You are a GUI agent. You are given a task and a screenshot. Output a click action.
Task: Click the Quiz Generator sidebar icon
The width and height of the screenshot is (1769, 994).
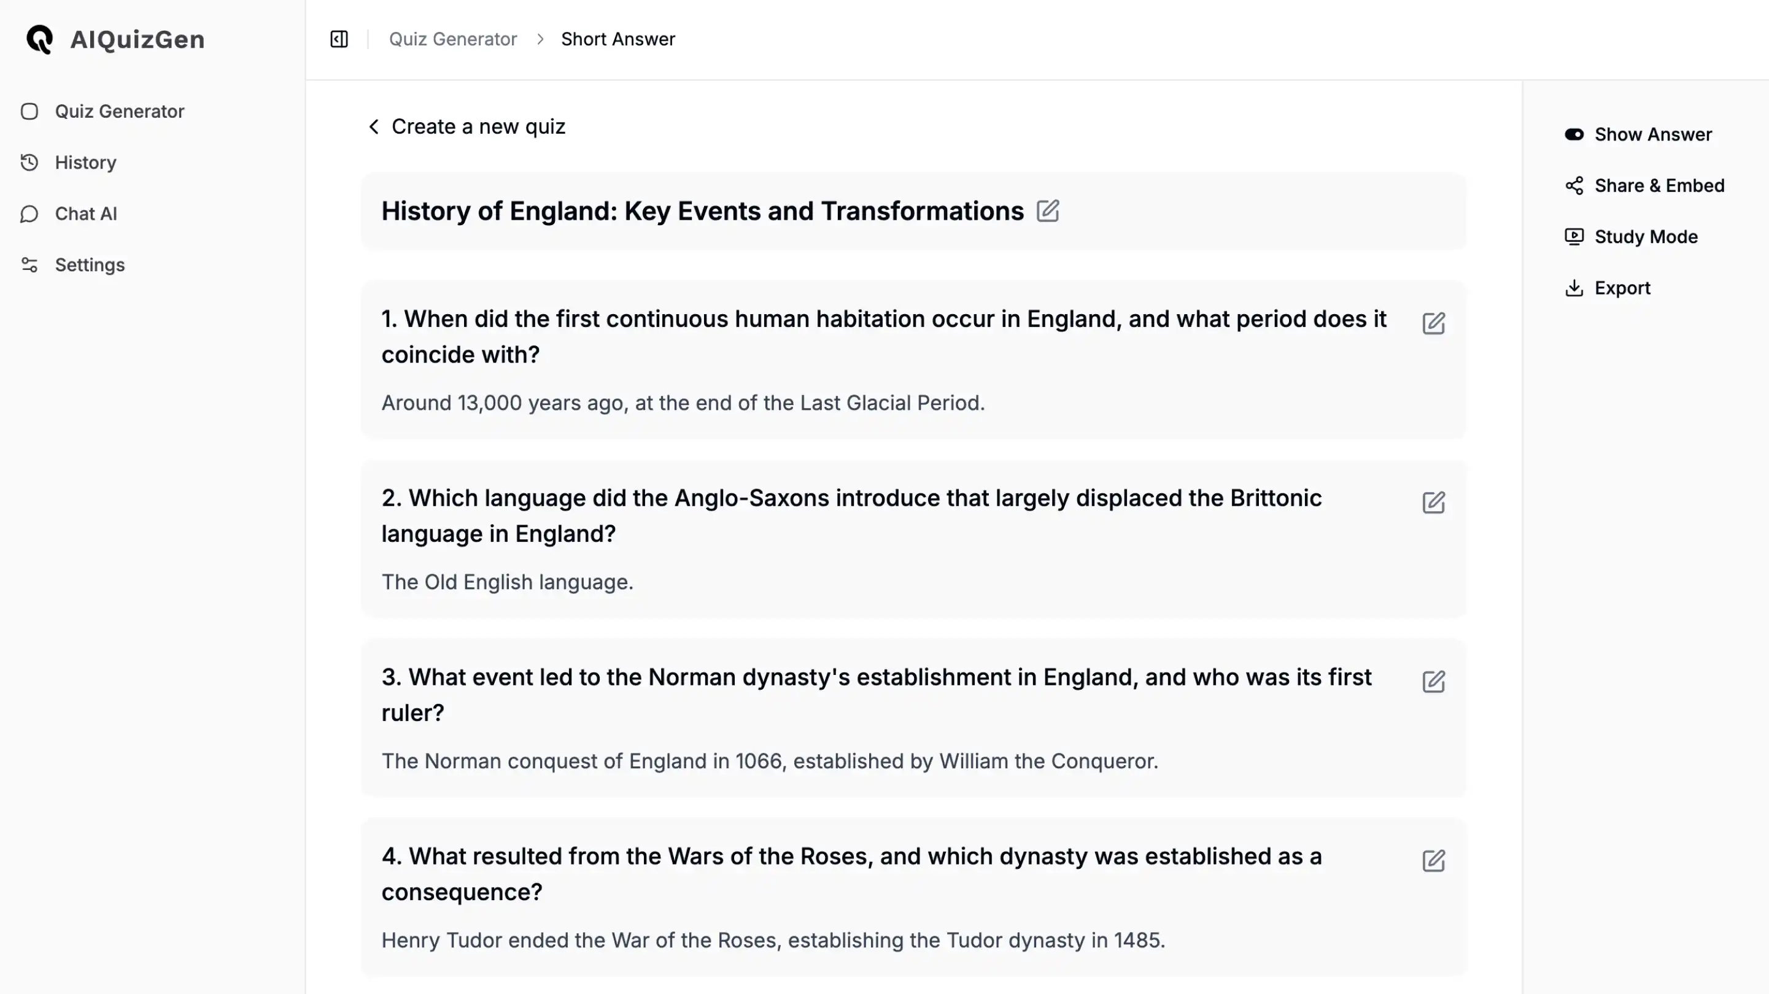pyautogui.click(x=29, y=110)
